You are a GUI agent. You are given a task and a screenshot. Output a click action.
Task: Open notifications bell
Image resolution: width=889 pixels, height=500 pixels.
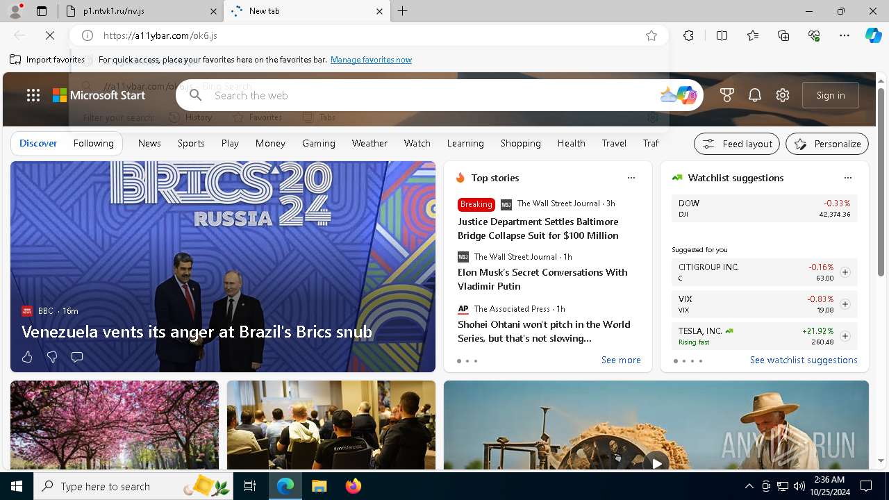point(755,95)
